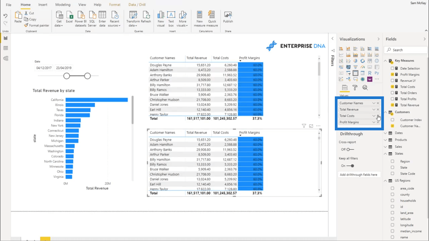This screenshot has width=429, height=241.
Task: Open the Format tab
Action: pyautogui.click(x=115, y=5)
